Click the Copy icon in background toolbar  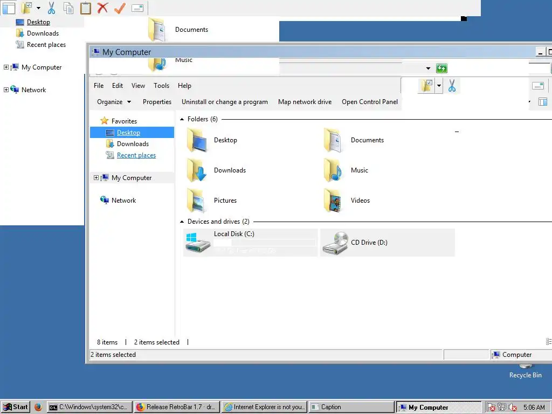(x=68, y=8)
